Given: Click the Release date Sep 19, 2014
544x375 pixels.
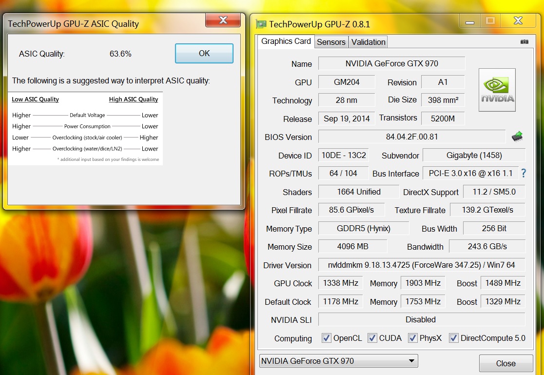Looking at the screenshot, I should (347, 119).
